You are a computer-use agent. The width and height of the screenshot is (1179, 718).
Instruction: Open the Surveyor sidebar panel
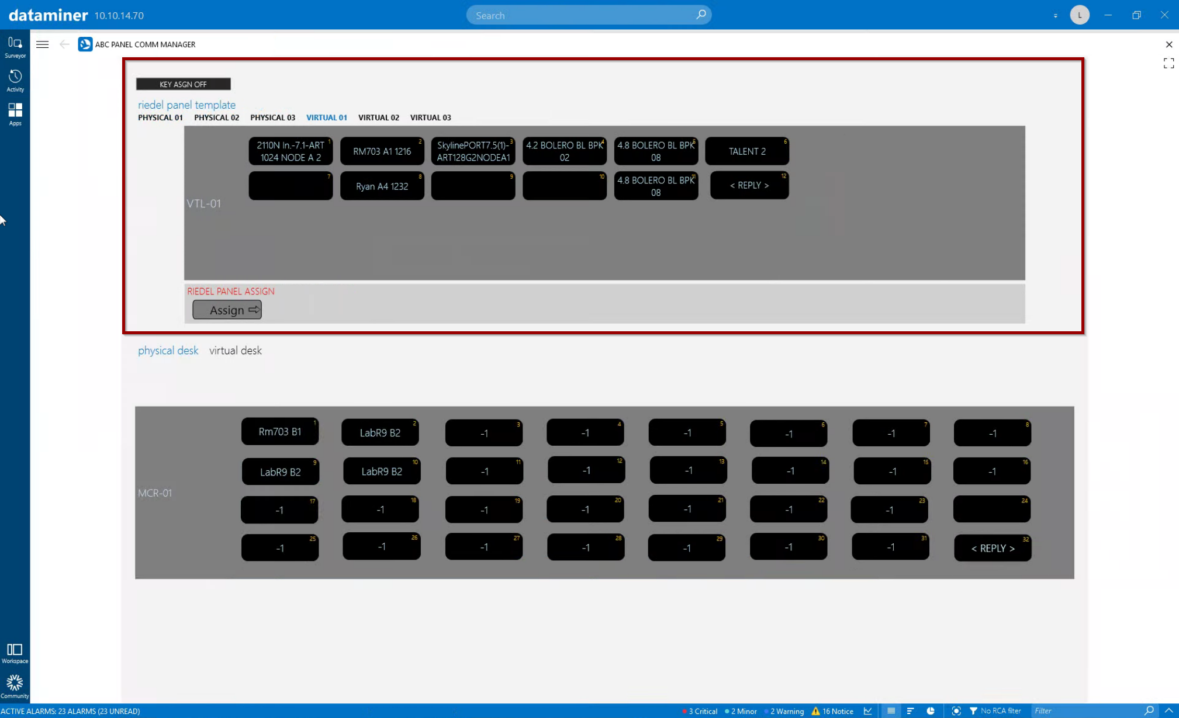tap(15, 47)
